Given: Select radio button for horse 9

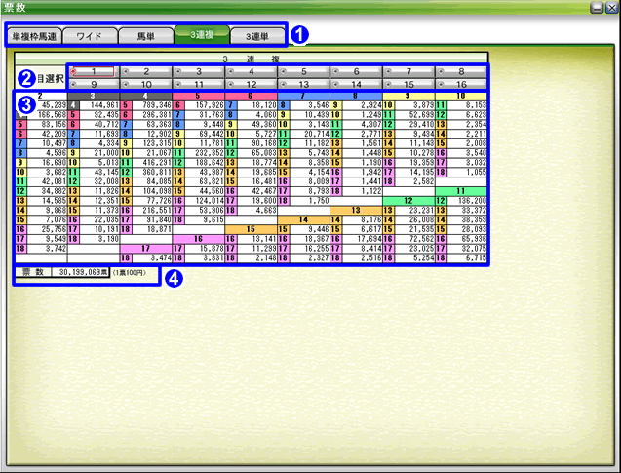Looking at the screenshot, I should [73, 84].
